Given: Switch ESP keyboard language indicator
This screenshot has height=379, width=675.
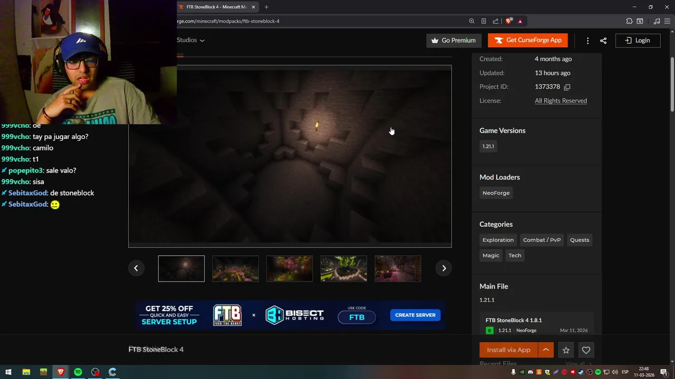Looking at the screenshot, I should pos(625,372).
